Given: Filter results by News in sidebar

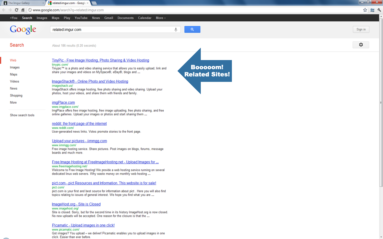Looking at the screenshot, I should [14, 88].
